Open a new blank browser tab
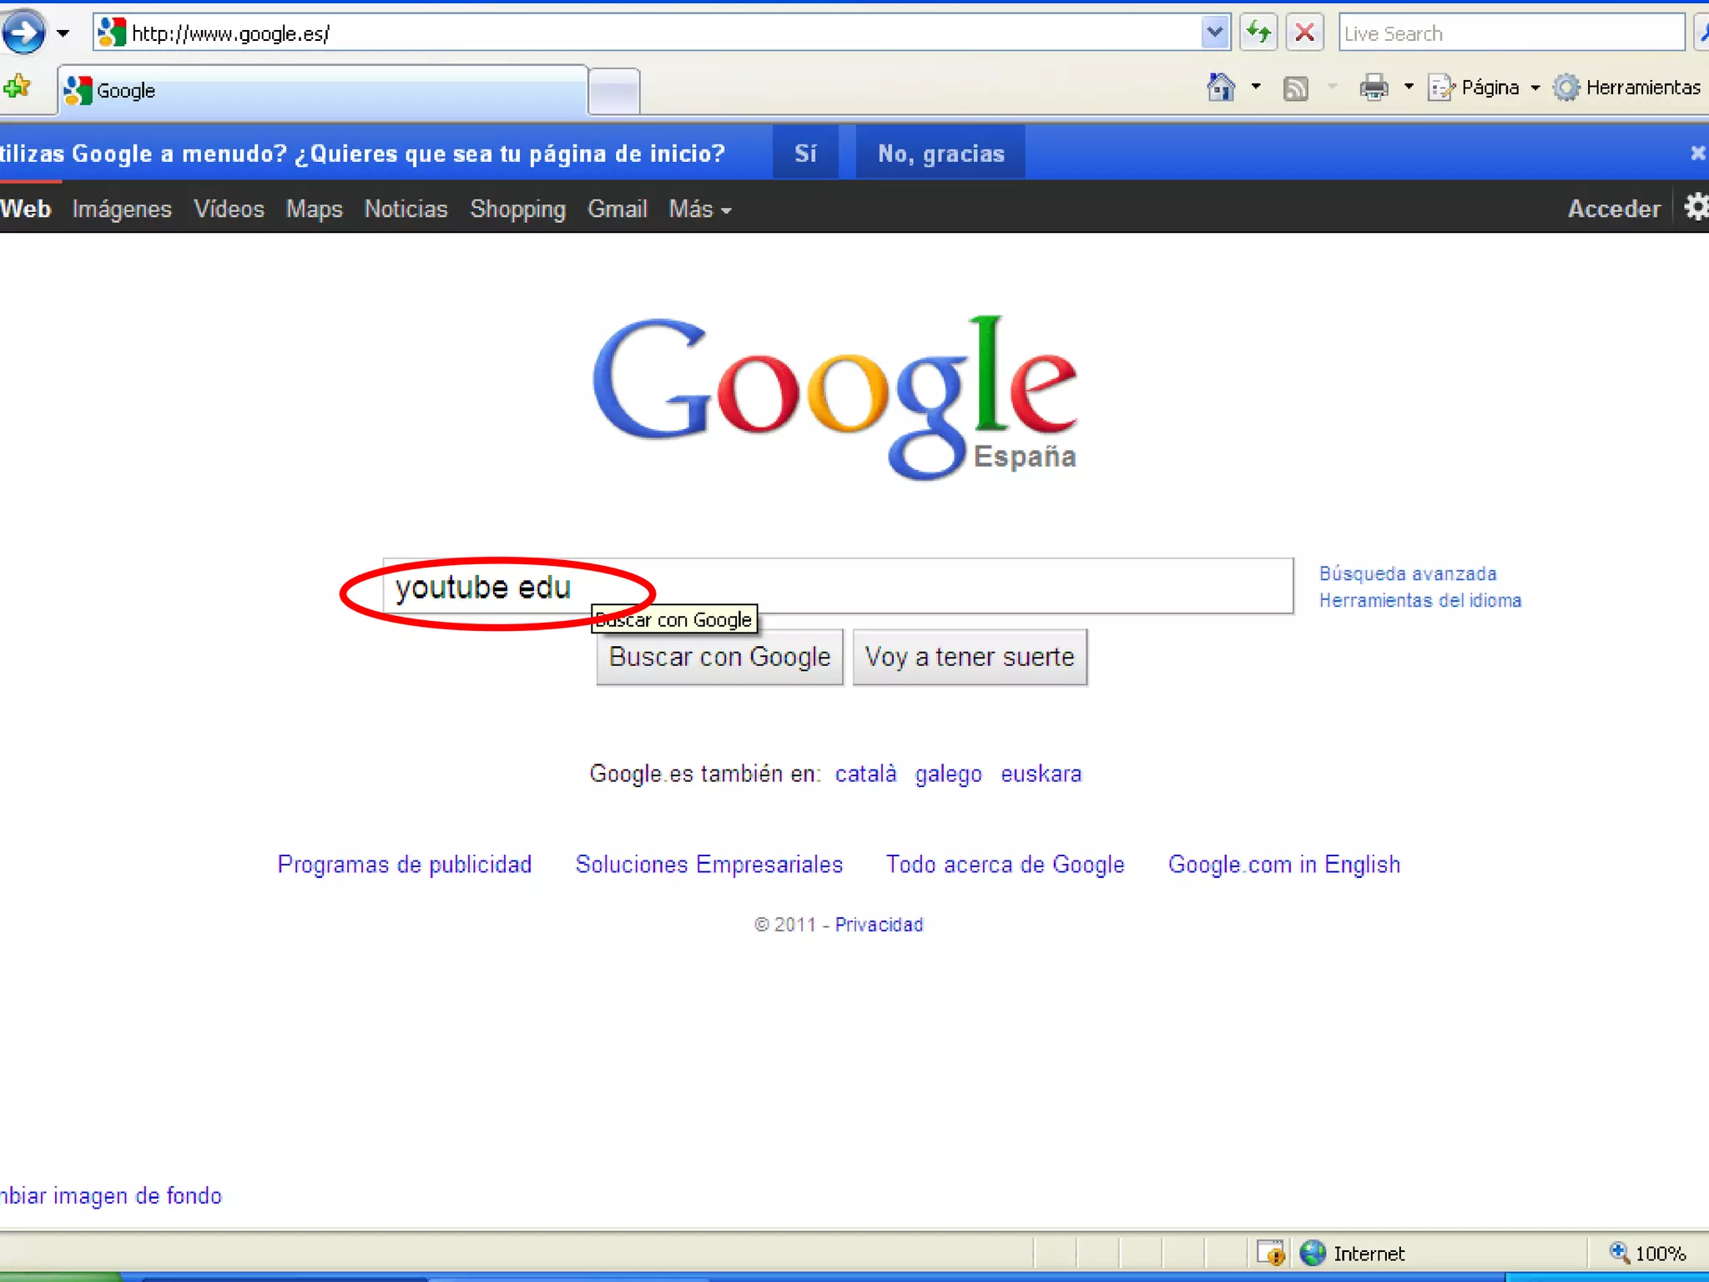The image size is (1709, 1282). click(x=614, y=91)
